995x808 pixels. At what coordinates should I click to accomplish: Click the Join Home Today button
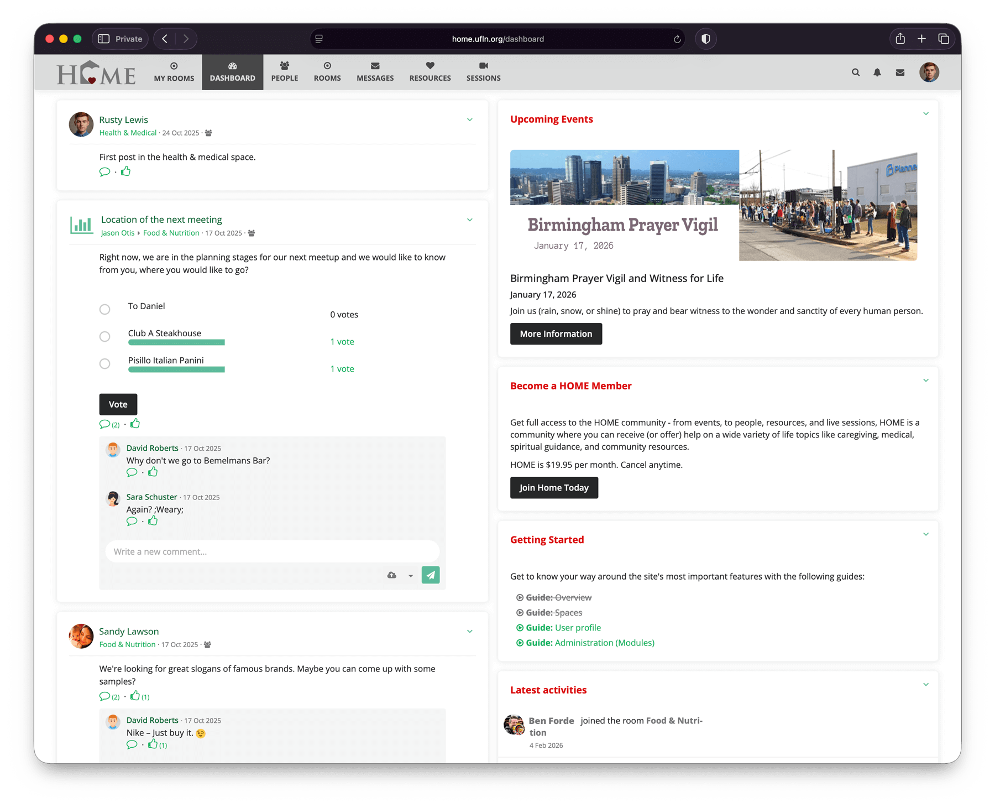[x=554, y=488]
